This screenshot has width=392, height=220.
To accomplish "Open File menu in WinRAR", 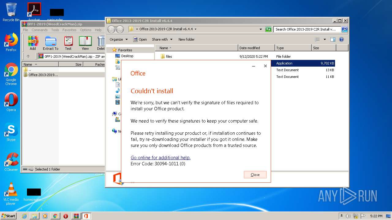I will coord(25,30).
